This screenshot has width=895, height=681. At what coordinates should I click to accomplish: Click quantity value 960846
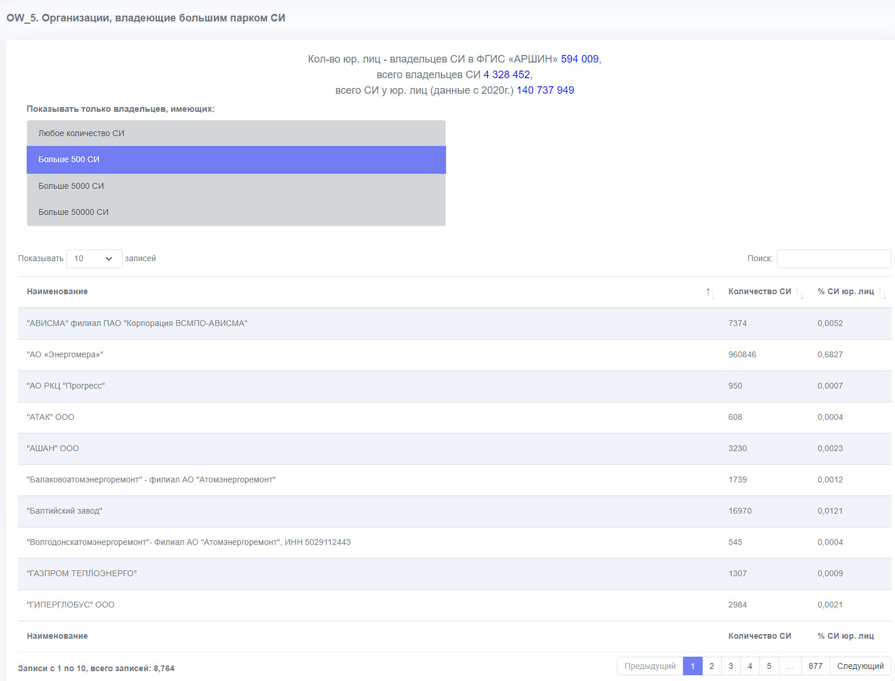[742, 354]
